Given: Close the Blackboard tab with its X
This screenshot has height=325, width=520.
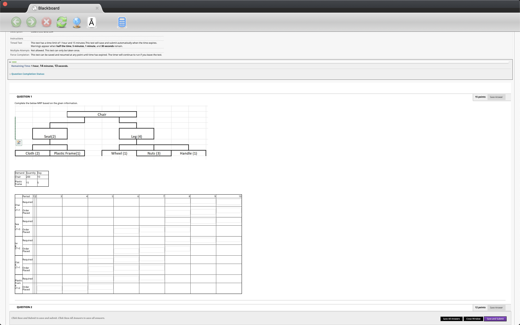Looking at the screenshot, I should (97, 8).
